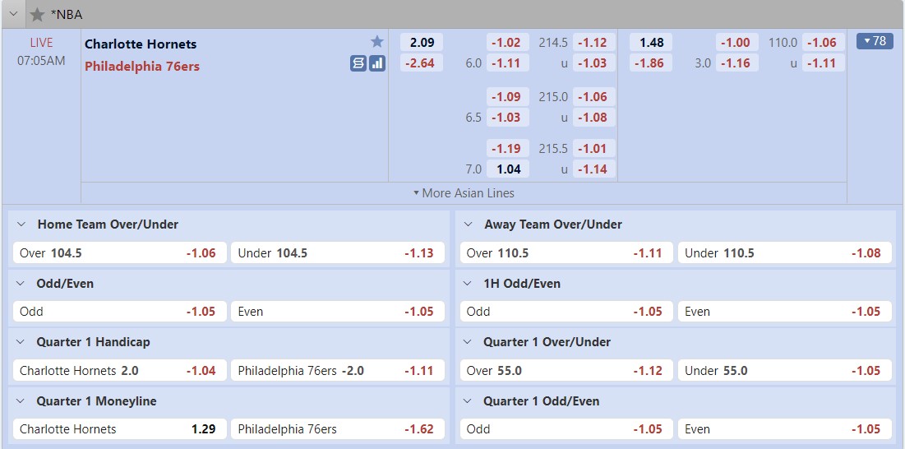The image size is (905, 449).
Task: Open match statistics bar chart icon
Action: 377,63
